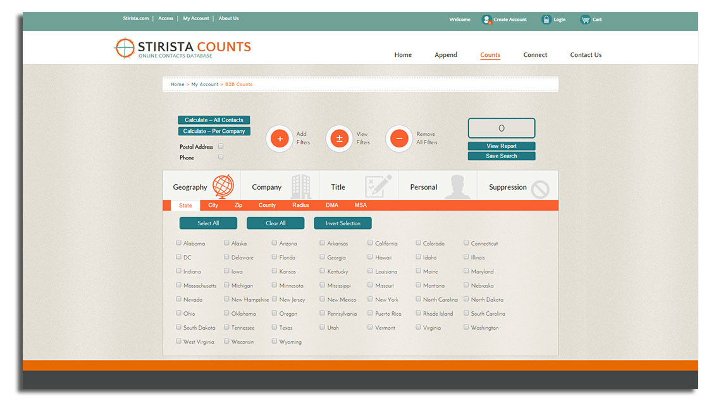Open Counts in main navigation
This screenshot has height=405, width=721.
(x=490, y=55)
